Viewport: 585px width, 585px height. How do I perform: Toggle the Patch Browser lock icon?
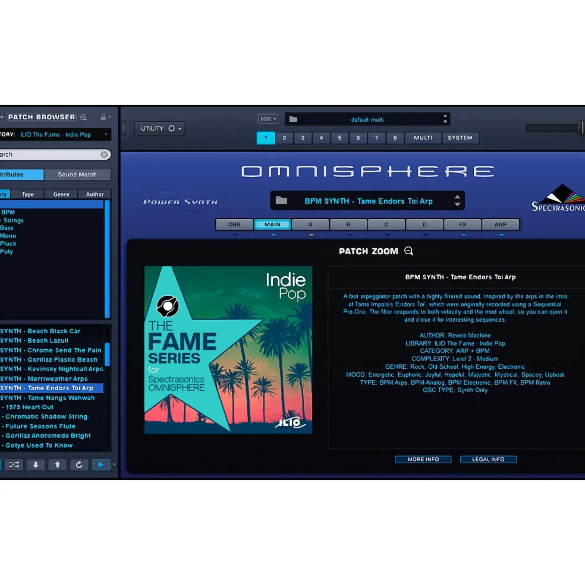[103, 117]
